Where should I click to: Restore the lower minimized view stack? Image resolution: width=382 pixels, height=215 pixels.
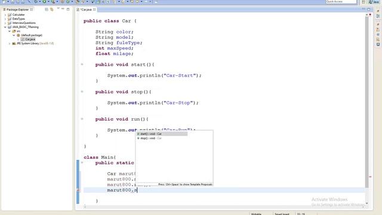click(x=378, y=24)
